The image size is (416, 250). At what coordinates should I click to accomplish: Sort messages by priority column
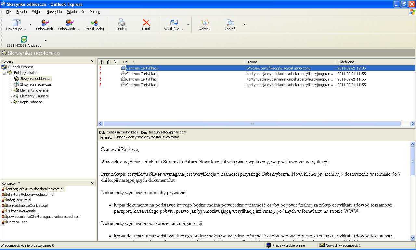point(101,62)
